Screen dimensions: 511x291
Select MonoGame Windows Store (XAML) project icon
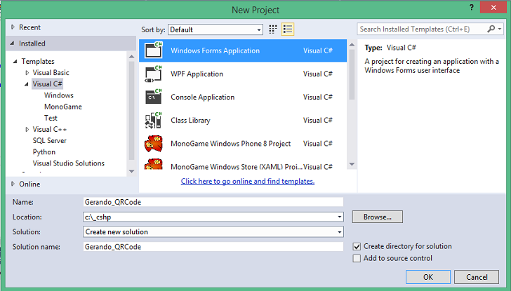click(x=154, y=164)
